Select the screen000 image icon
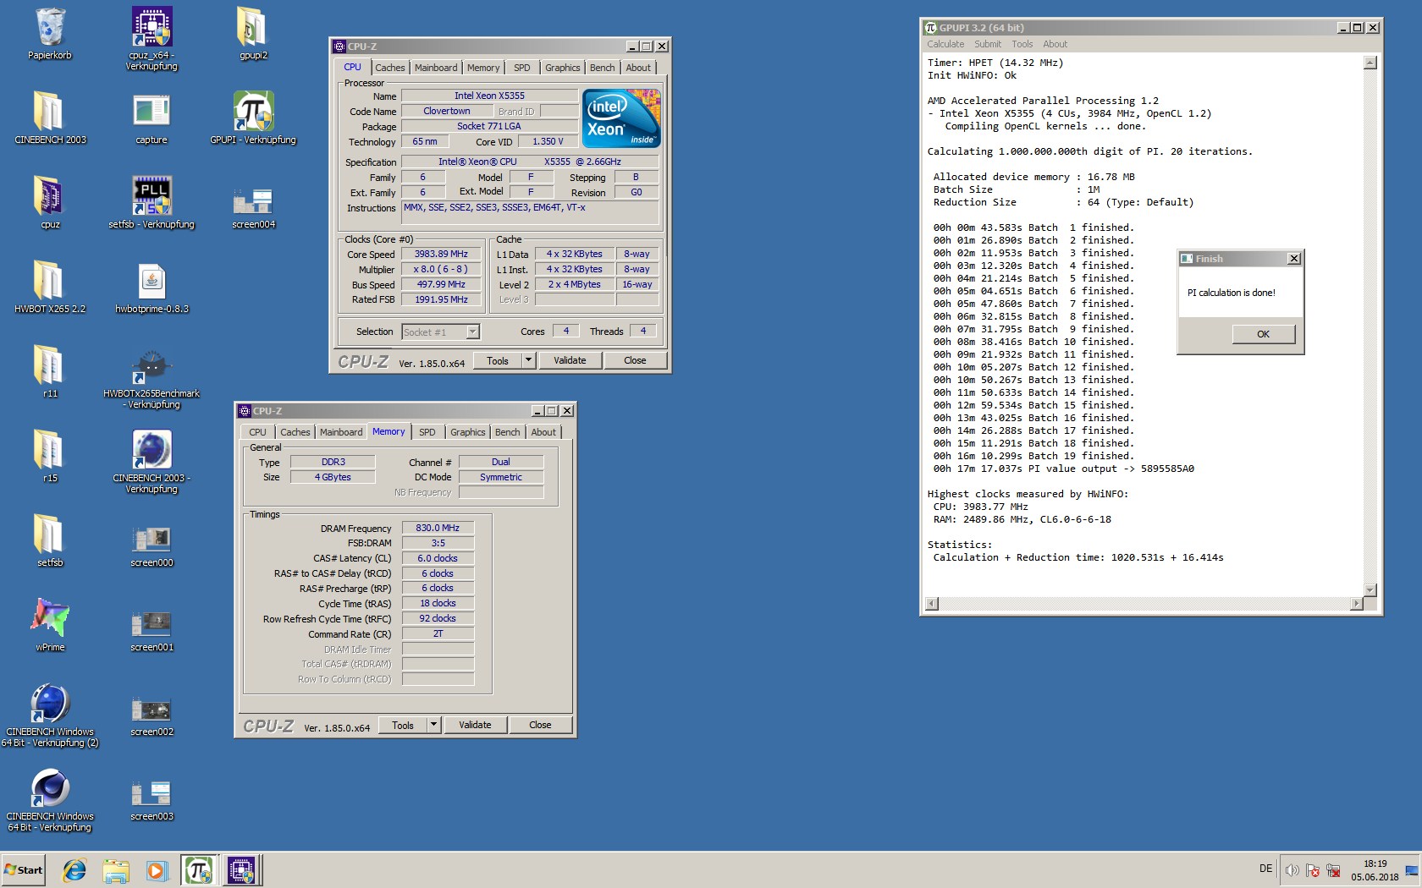The width and height of the screenshot is (1422, 888). point(152,540)
